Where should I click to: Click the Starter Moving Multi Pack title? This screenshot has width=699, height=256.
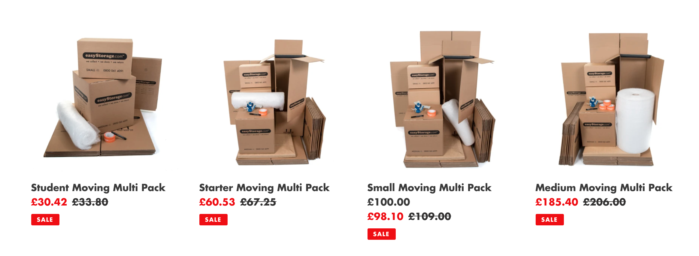point(264,188)
